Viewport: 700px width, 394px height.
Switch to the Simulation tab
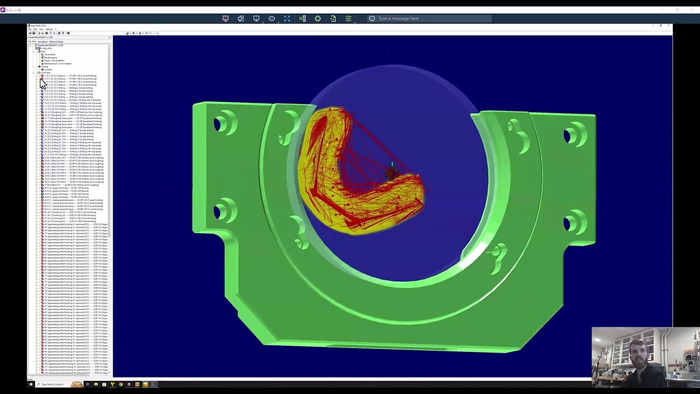43,42
